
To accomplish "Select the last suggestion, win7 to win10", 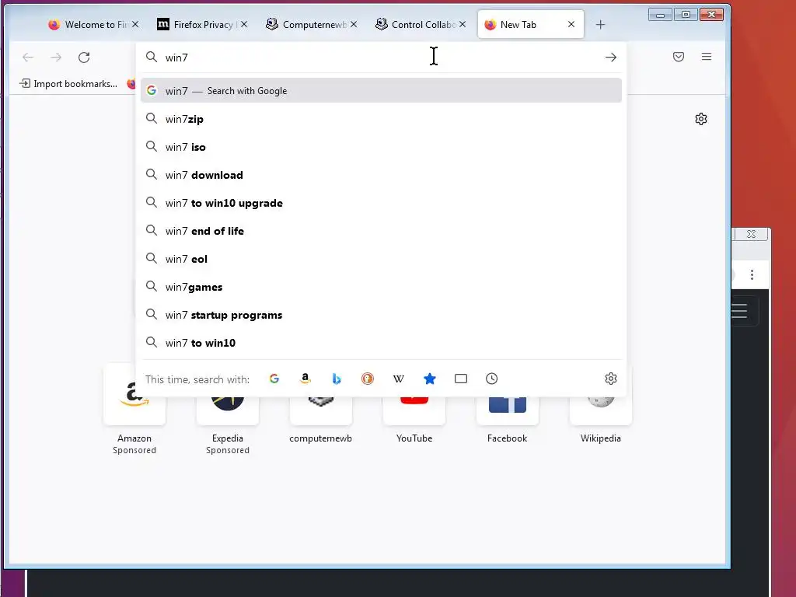I will (381, 343).
